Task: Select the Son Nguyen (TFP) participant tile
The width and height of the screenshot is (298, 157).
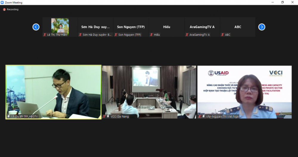Action: [x=131, y=27]
